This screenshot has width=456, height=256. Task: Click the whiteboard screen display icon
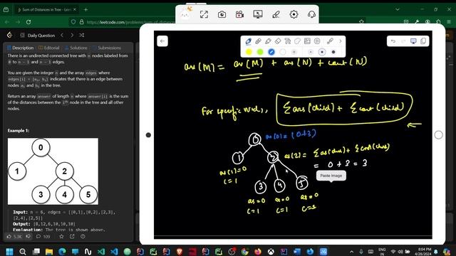tap(413, 41)
